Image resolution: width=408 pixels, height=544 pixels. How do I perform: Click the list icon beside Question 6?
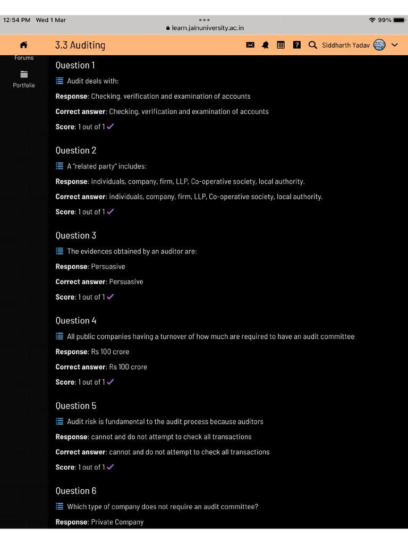[x=59, y=506]
